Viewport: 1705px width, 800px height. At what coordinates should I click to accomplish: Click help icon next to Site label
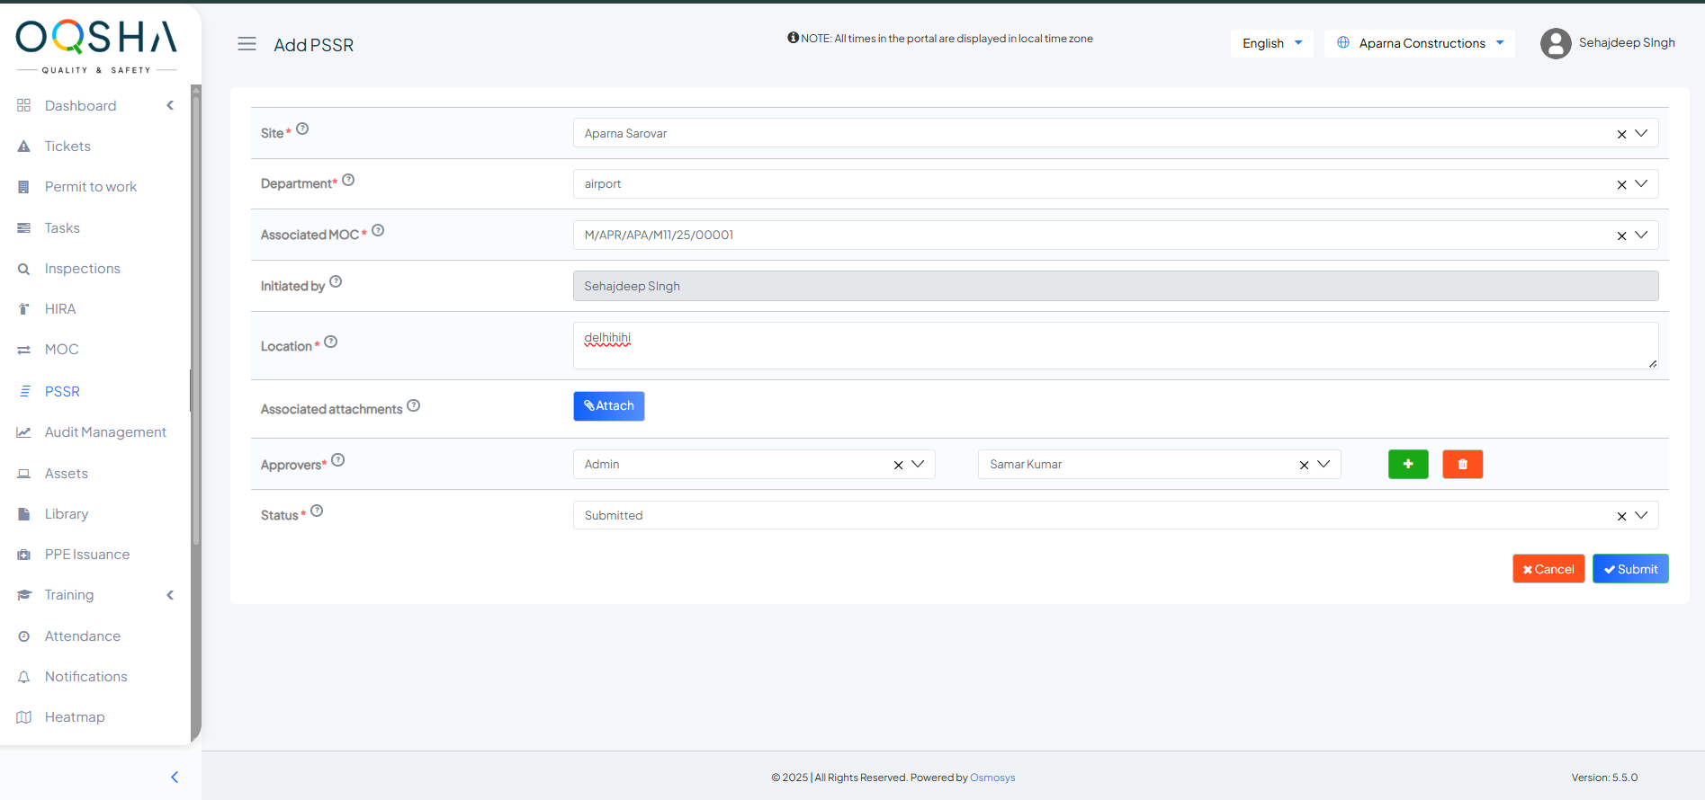point(302,129)
